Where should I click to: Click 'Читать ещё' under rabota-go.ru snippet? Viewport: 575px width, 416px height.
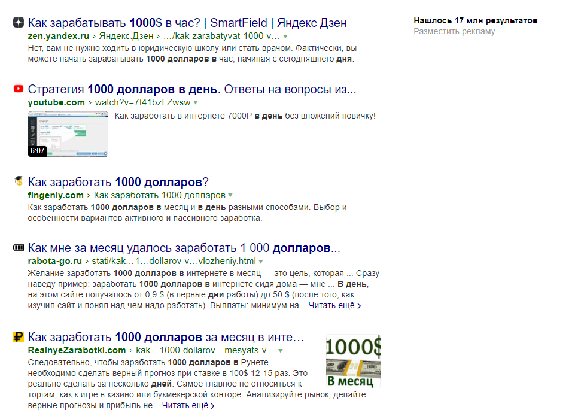pyautogui.click(x=334, y=306)
